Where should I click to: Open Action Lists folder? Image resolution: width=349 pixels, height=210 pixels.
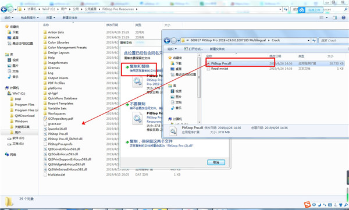coord(56,32)
